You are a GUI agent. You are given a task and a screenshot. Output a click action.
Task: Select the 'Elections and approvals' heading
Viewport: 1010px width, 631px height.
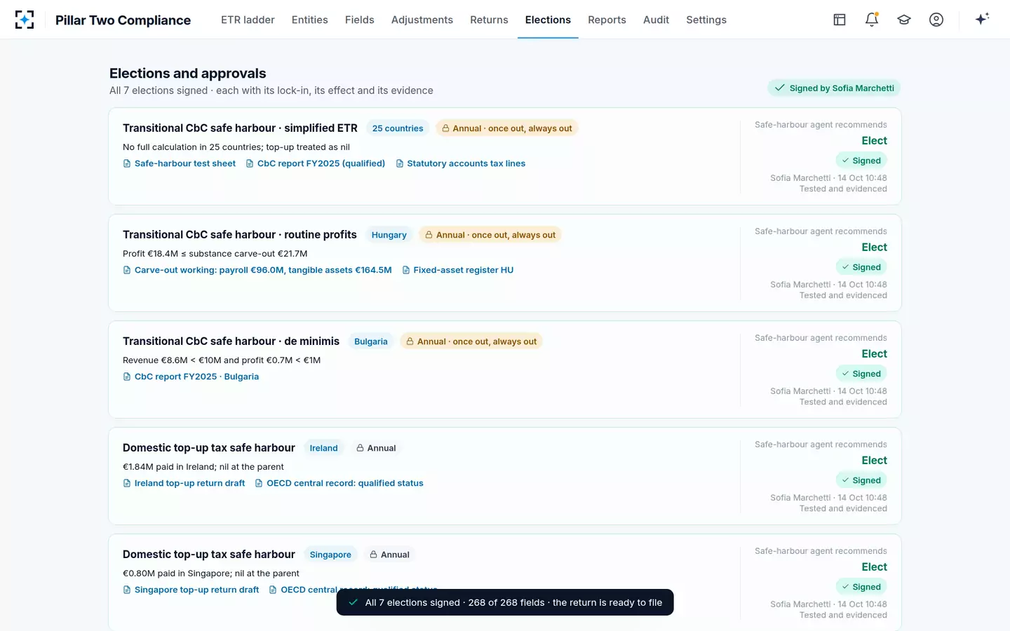[187, 73]
